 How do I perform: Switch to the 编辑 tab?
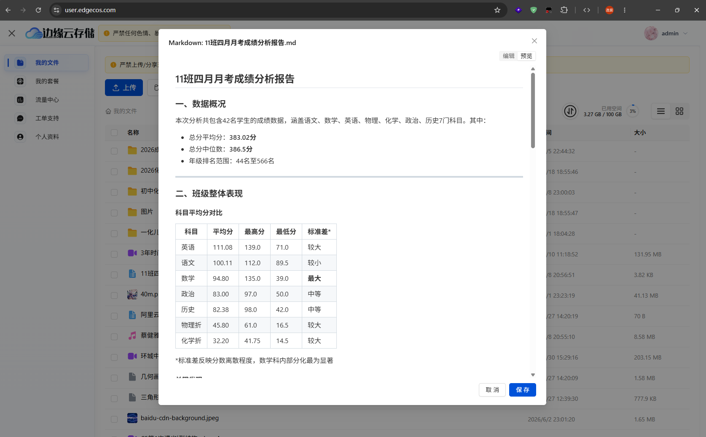pyautogui.click(x=509, y=56)
